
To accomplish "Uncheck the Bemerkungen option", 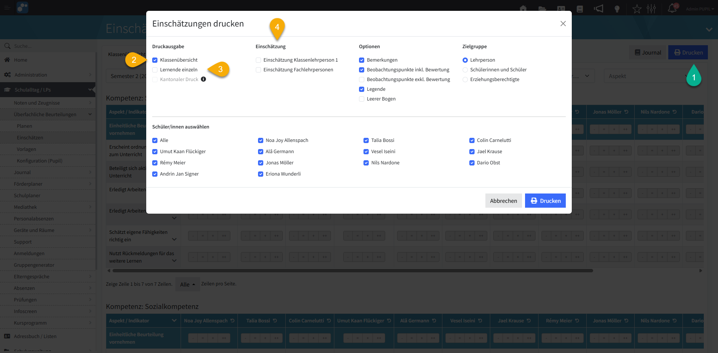I will [362, 60].
